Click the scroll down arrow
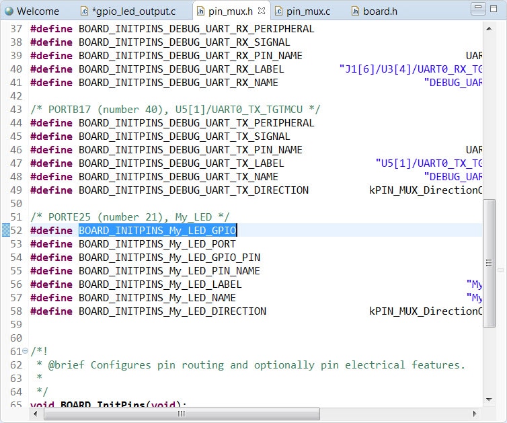The width and height of the screenshot is (507, 423). pyautogui.click(x=489, y=401)
